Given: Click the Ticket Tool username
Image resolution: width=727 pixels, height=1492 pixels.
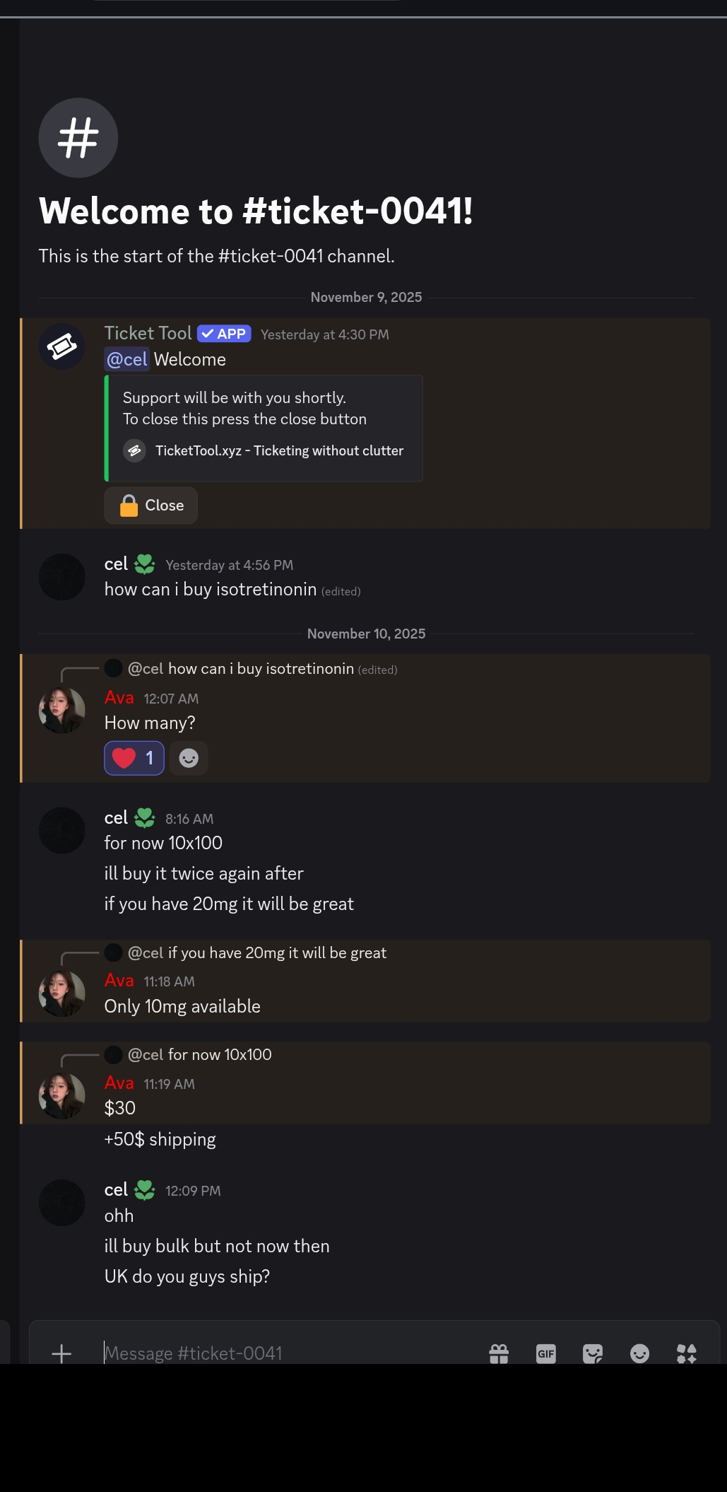Looking at the screenshot, I should coord(148,333).
